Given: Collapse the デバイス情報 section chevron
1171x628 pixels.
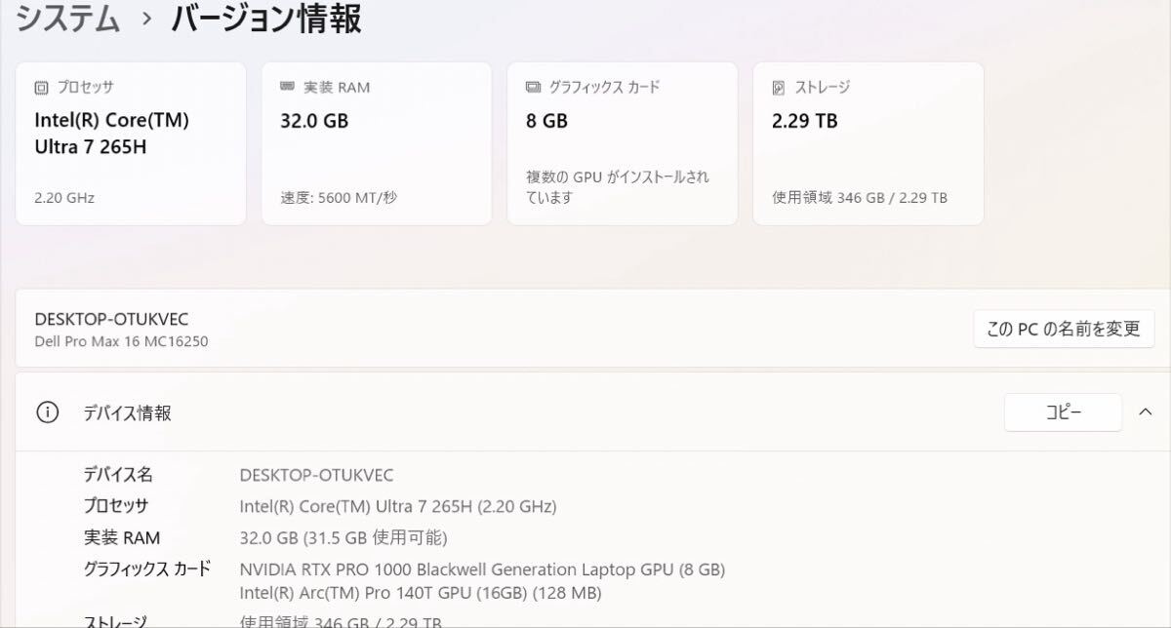Looking at the screenshot, I should 1146,412.
